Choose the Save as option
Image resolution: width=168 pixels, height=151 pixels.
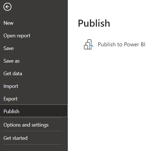point(34,61)
